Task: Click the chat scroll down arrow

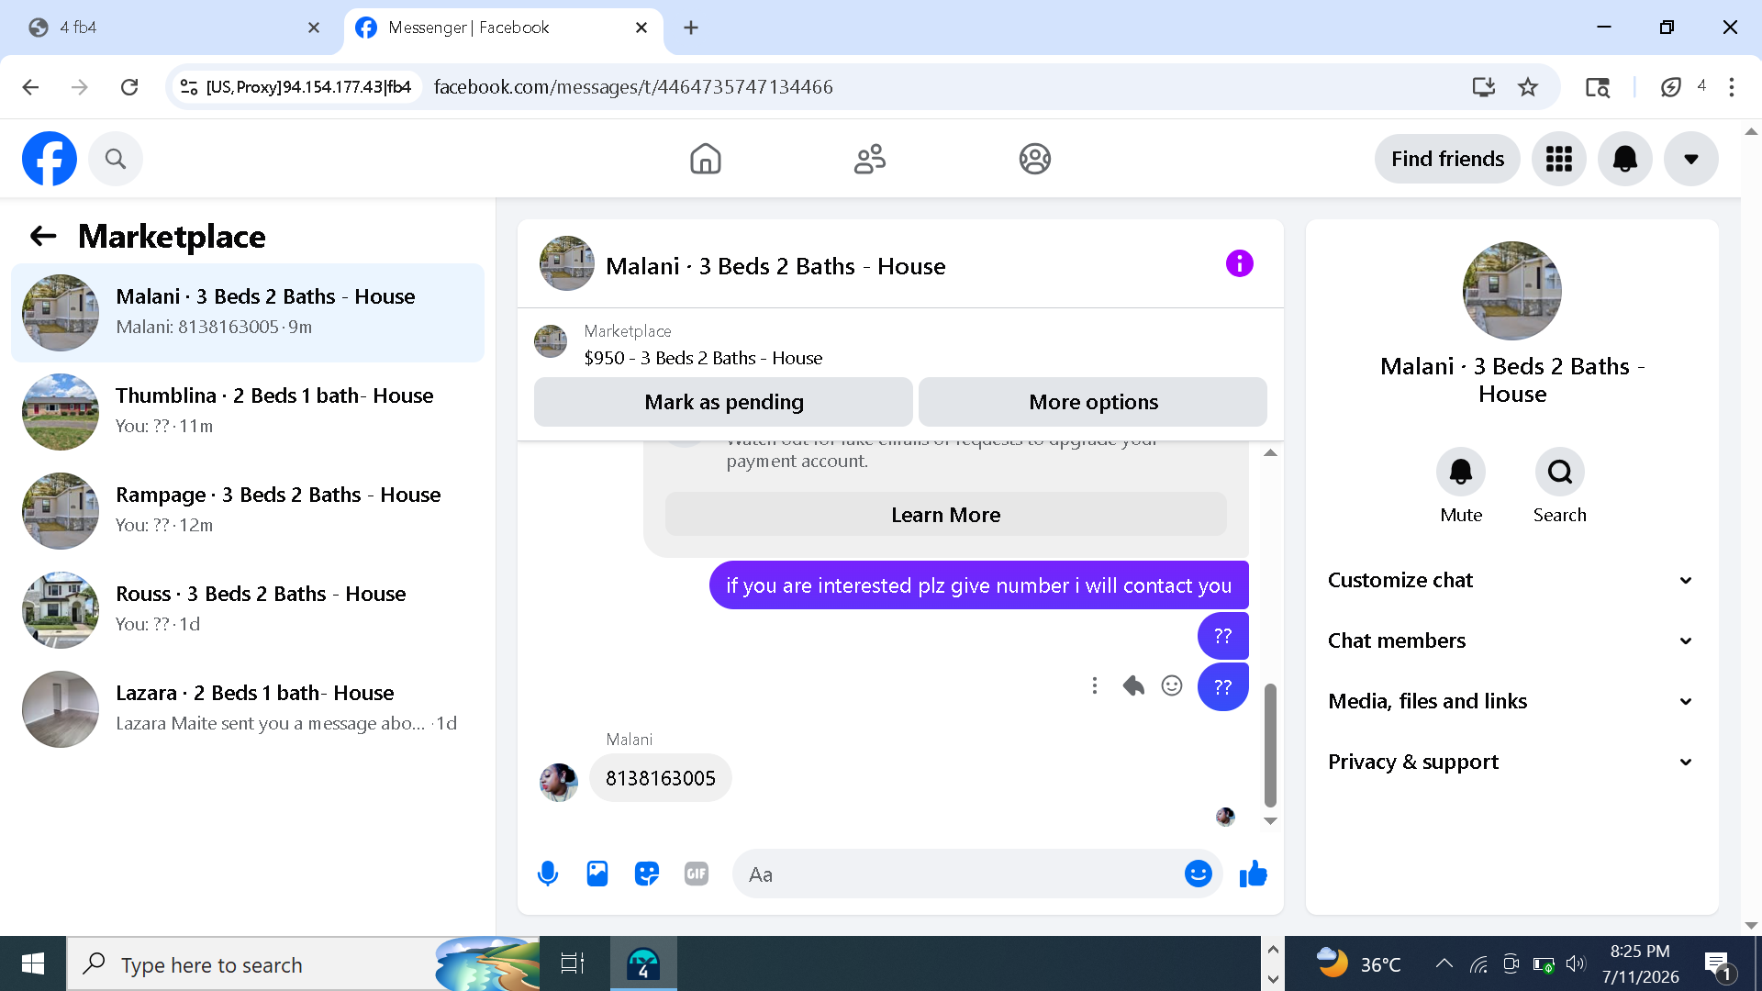Action: (x=1270, y=821)
